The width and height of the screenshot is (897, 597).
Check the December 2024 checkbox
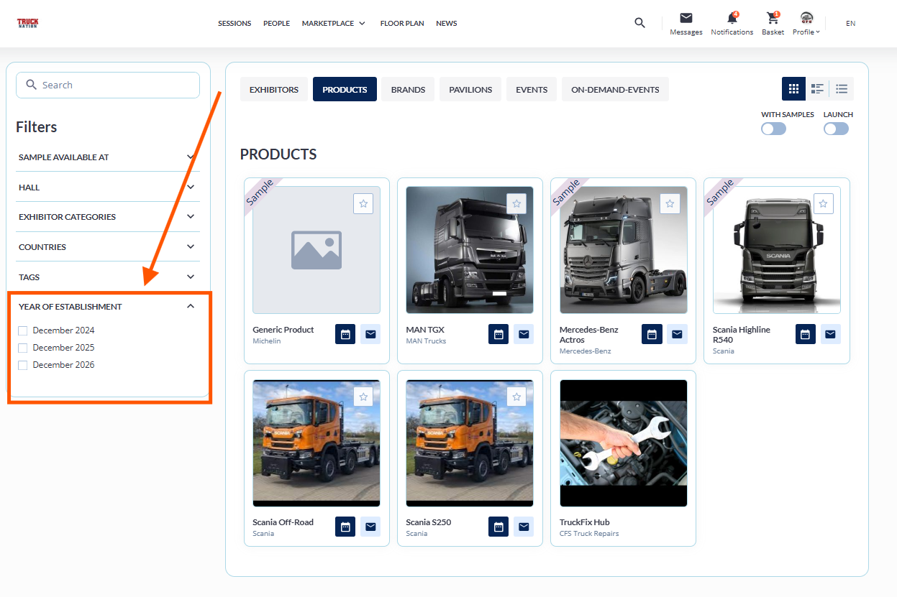23,330
